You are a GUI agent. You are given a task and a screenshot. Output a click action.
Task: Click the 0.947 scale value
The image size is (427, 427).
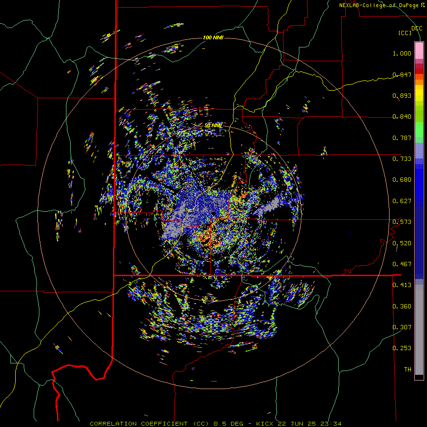click(x=402, y=74)
